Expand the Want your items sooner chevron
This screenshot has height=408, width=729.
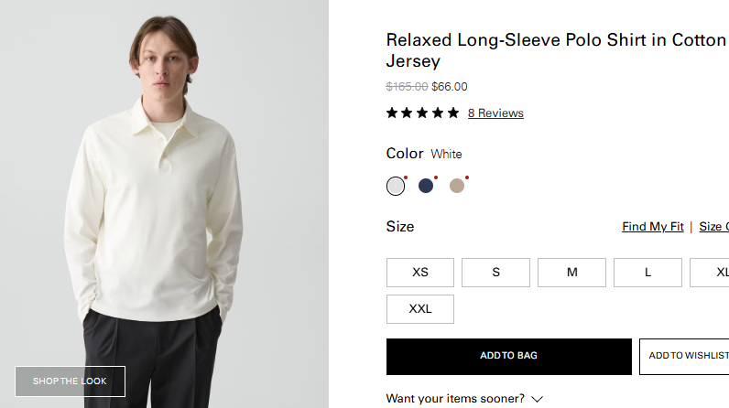point(538,399)
